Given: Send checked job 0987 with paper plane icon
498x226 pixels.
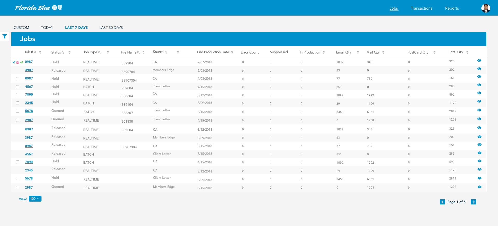Looking at the screenshot, I should pos(22,62).
